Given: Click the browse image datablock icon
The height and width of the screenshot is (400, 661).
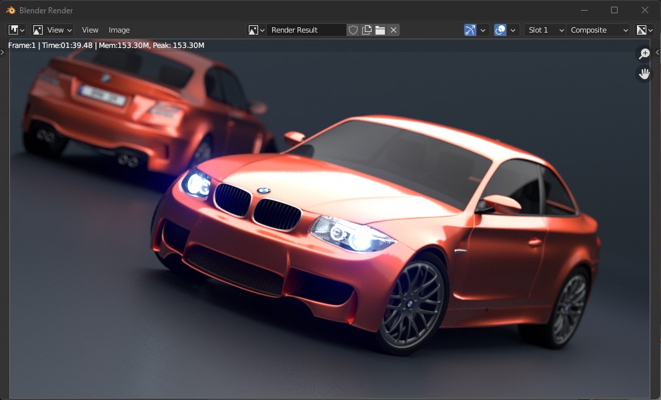Looking at the screenshot, I should (255, 29).
